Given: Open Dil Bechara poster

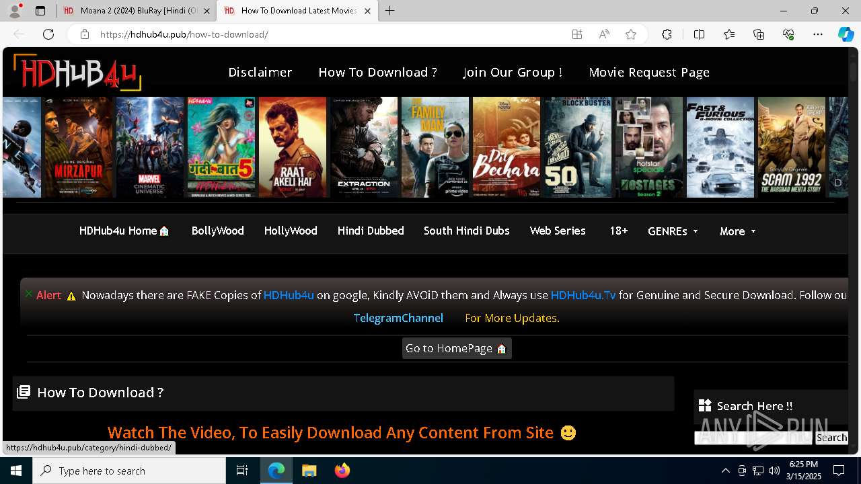Looking at the screenshot, I should (x=507, y=147).
